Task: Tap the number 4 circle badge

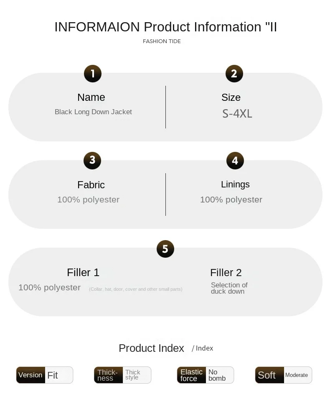Action: 235,161
